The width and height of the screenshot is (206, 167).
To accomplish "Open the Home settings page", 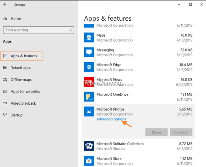I will (16, 19).
